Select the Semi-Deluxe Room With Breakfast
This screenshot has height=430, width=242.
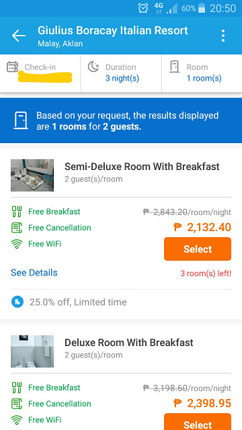pyautogui.click(x=198, y=249)
